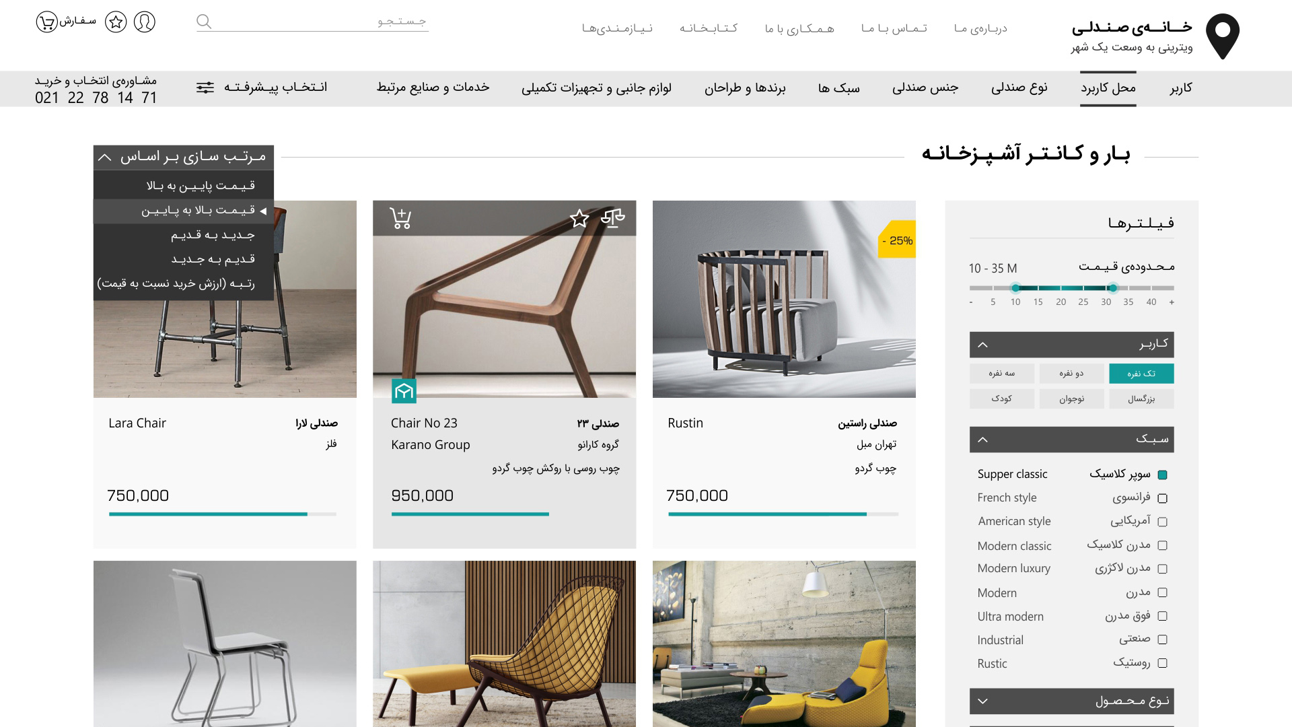1292x727 pixels.
Task: Click the location pin site logo
Action: coord(1223,36)
